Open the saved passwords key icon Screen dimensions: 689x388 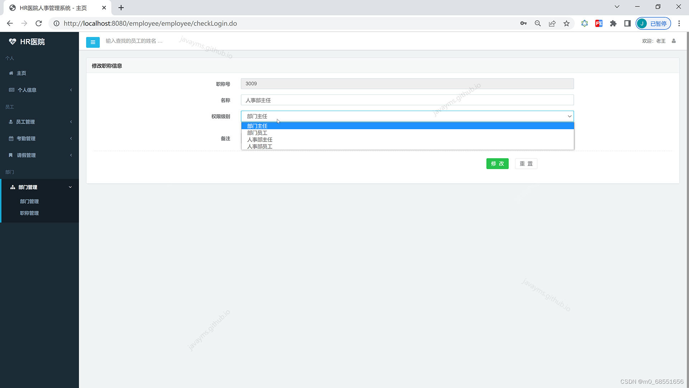point(523,23)
